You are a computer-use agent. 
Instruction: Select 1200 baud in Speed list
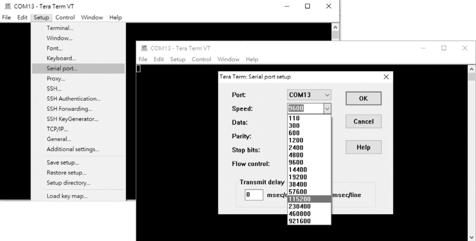coord(309,140)
